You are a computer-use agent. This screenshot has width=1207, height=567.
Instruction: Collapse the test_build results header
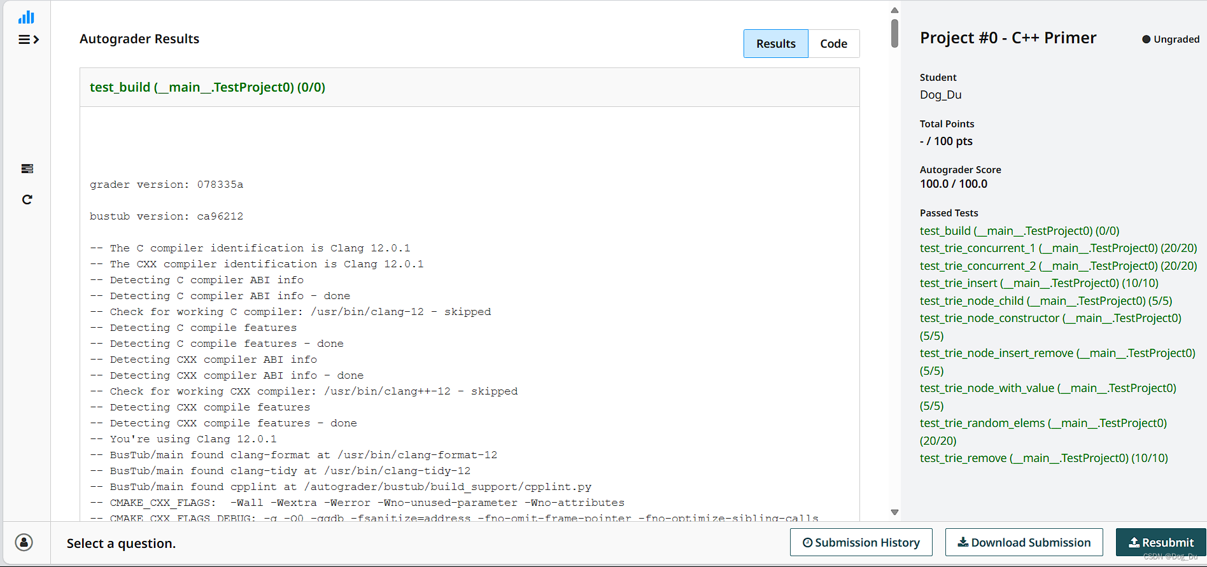coord(208,87)
